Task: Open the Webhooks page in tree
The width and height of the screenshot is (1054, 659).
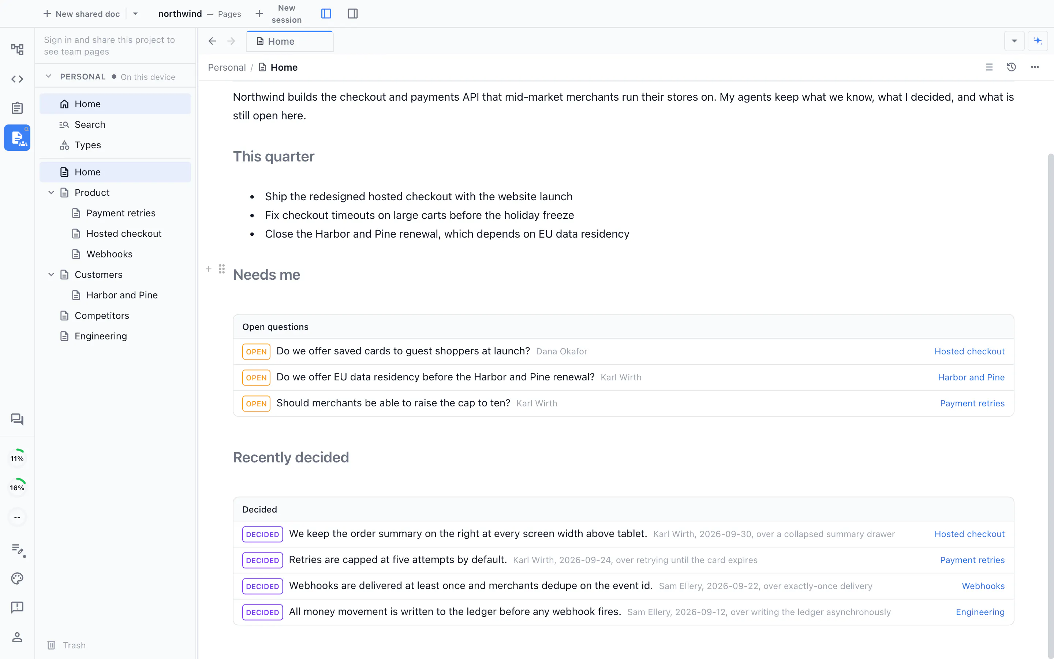Action: click(115, 254)
